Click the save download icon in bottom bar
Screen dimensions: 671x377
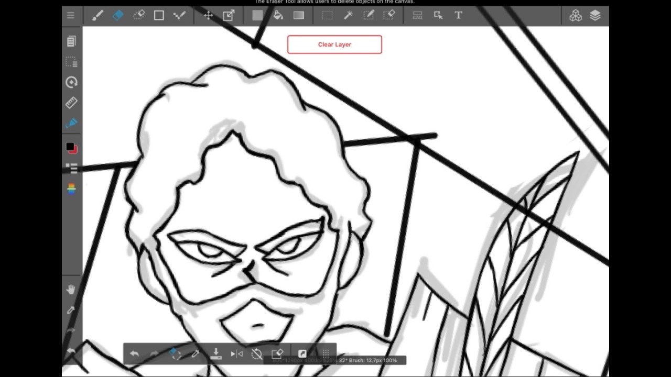(x=216, y=354)
